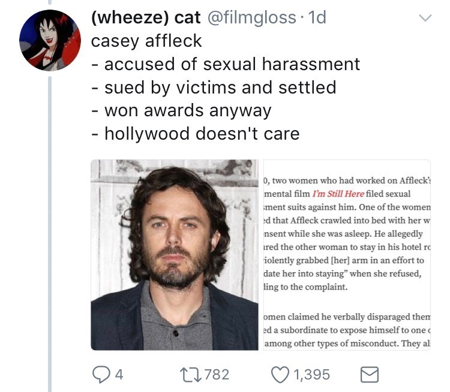This screenshot has width=450, height=392.
Task: Click the "won awards anyway" line
Action: [181, 110]
